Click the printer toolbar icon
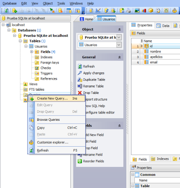180x188 pixels. pyautogui.click(x=129, y=11)
